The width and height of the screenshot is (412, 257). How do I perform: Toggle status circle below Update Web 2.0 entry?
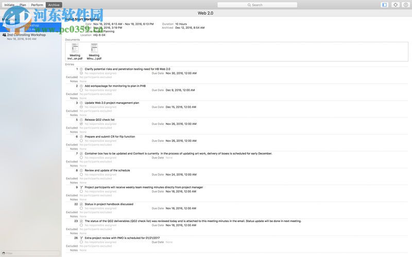(81, 107)
